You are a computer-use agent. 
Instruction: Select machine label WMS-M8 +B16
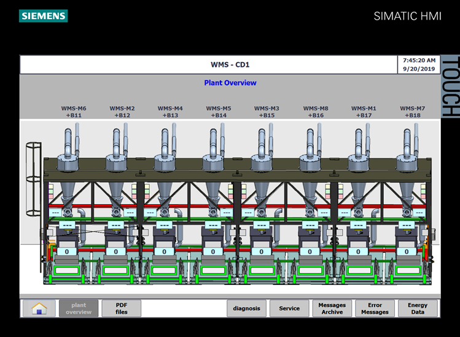click(x=316, y=112)
